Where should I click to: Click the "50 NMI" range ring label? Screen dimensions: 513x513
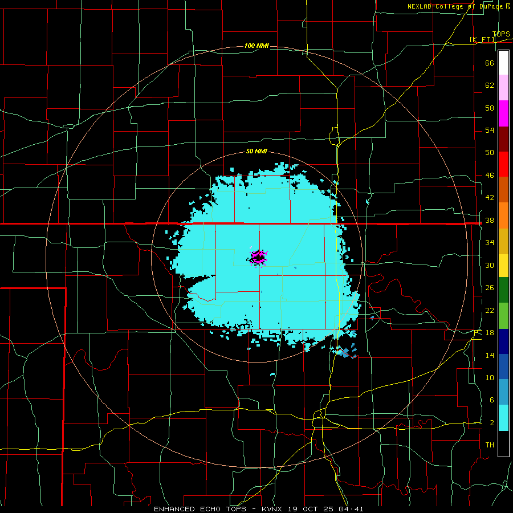point(256,151)
